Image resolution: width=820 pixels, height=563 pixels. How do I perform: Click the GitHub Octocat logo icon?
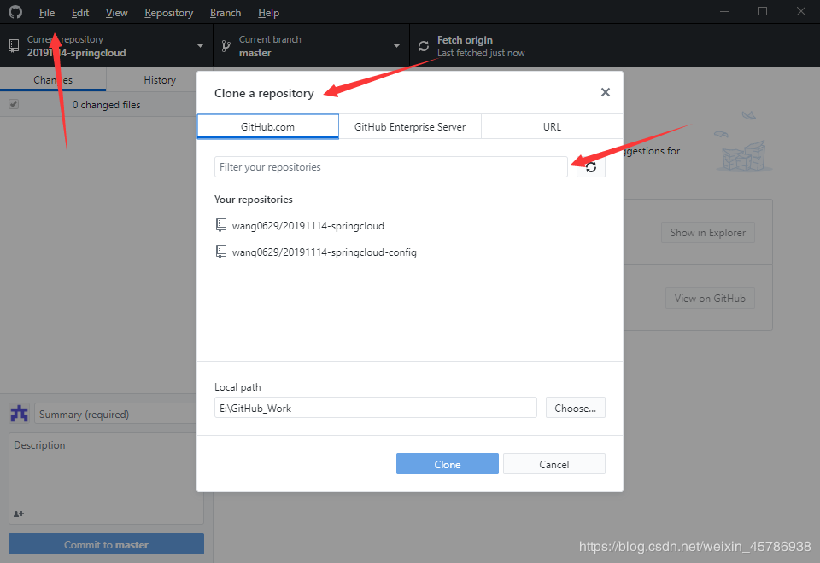click(x=15, y=11)
